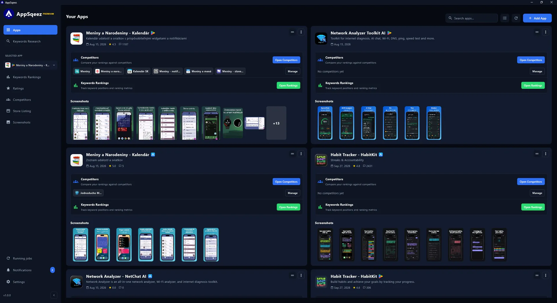Click the App Store icon beside Habit Tracker - HabitKit
Screen dimensions: 557x303
point(381,155)
